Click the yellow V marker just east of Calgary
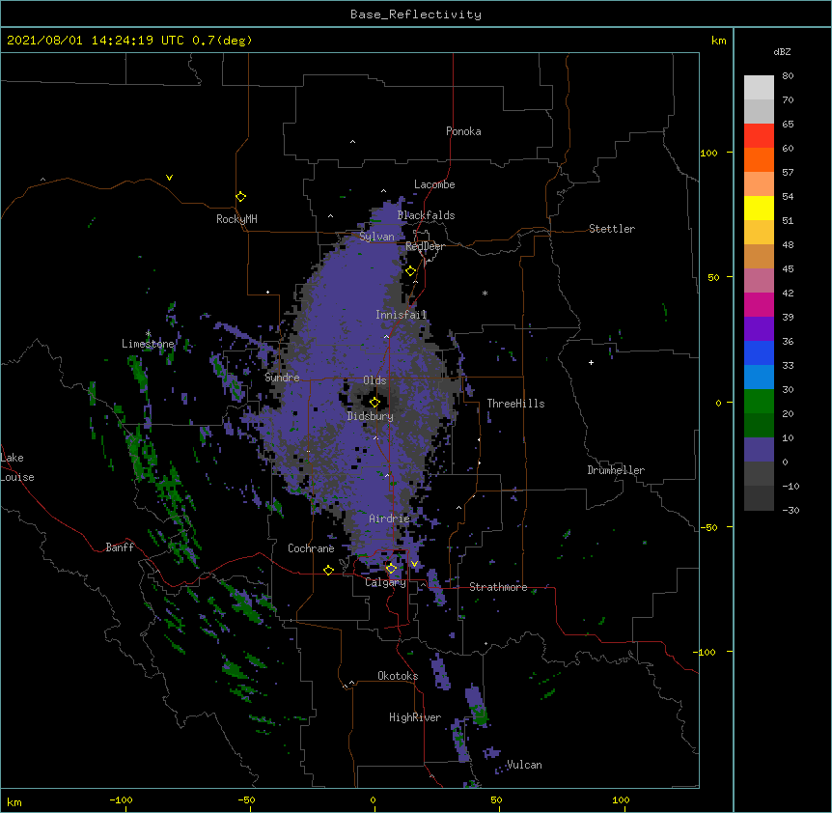Viewport: 832px width, 813px height. pos(414,564)
